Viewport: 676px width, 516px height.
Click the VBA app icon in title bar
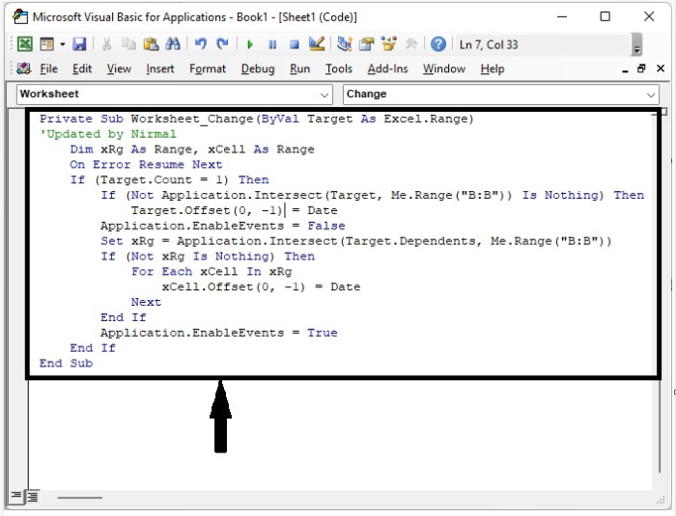(20, 16)
